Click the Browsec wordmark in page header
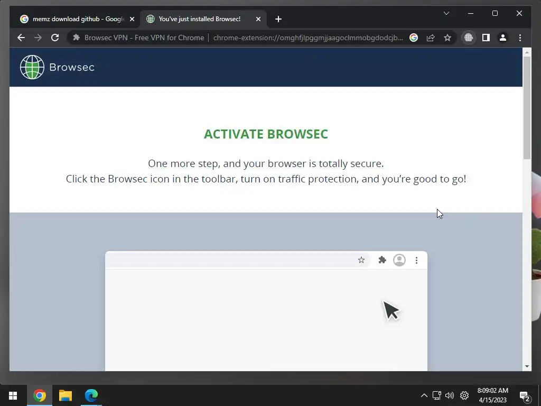Screen dimensions: 541x406 click(x=72, y=67)
